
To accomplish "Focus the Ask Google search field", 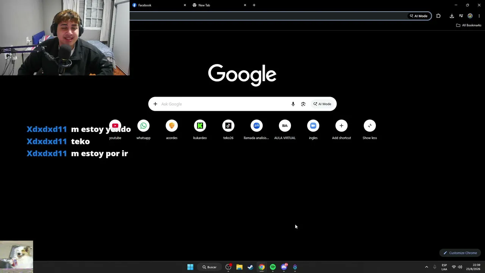I will pos(224,104).
